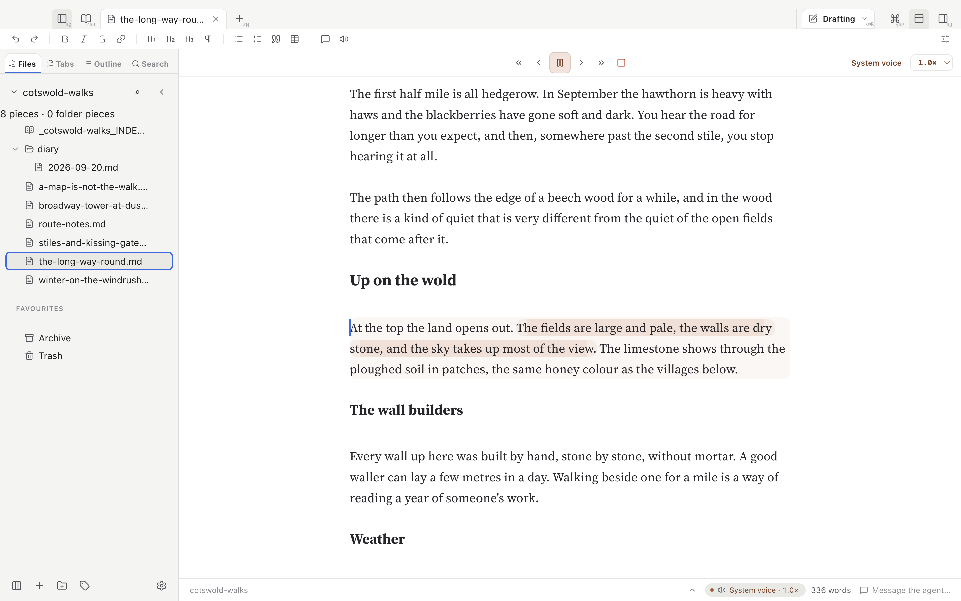This screenshot has height=601, width=961.
Task: Apply strikethrough formatting
Action: pyautogui.click(x=102, y=39)
